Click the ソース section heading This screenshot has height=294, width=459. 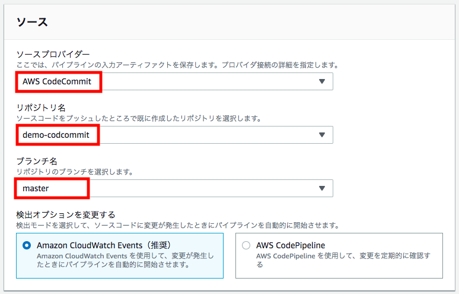[32, 23]
